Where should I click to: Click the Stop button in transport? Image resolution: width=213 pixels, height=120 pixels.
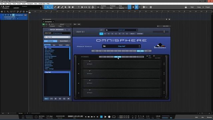point(101,117)
